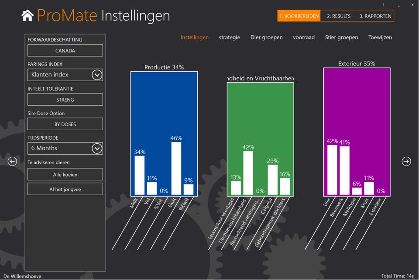Adjust the Vet 11% bar
Screen dimensions: 419x280
(152, 188)
